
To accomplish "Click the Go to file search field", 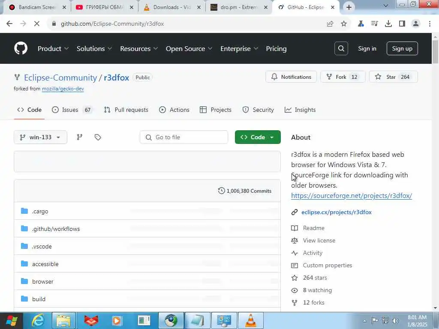I will (x=183, y=137).
